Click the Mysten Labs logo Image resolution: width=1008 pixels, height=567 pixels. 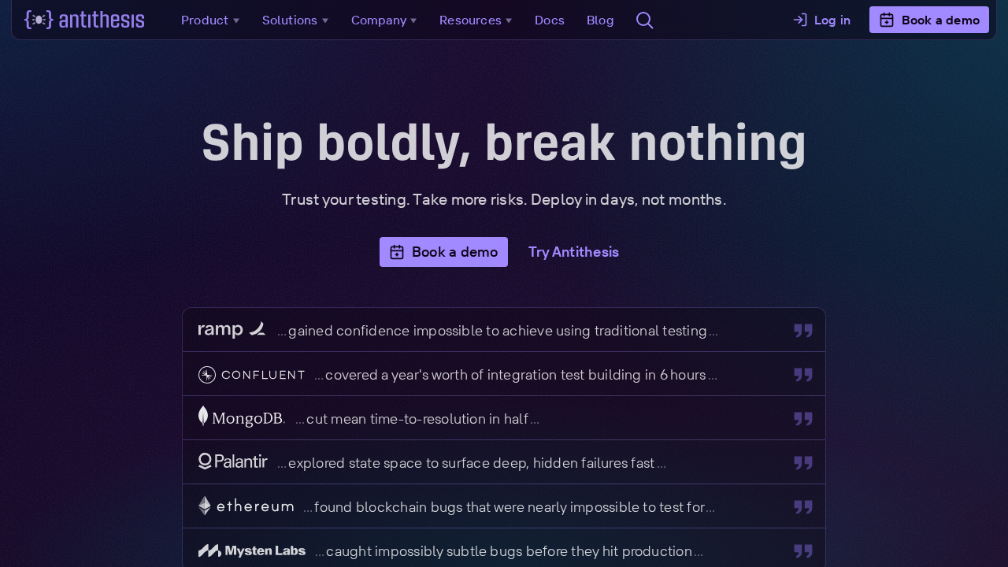click(252, 550)
